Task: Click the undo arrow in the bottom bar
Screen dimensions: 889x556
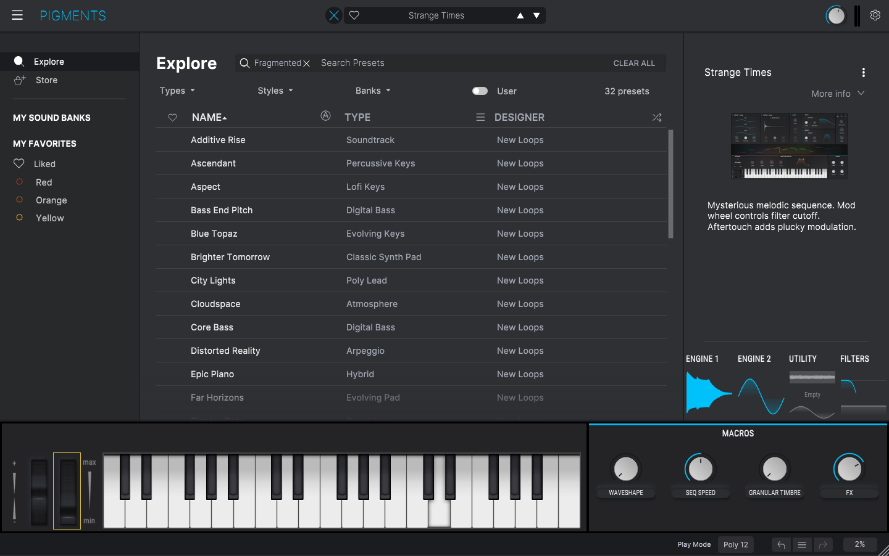Action: pyautogui.click(x=780, y=545)
